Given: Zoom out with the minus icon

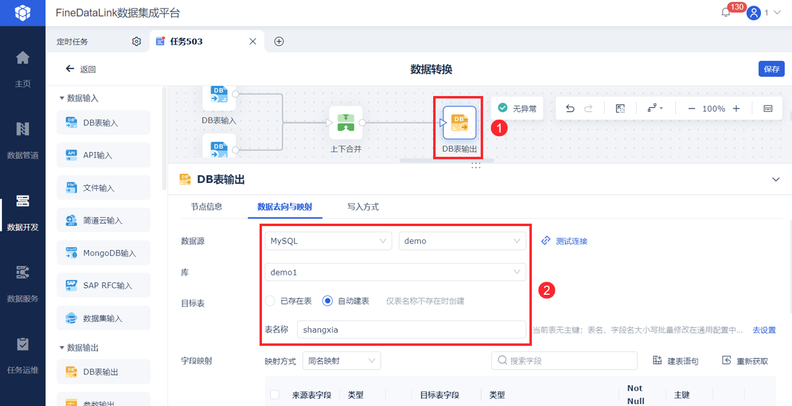Looking at the screenshot, I should tap(691, 108).
